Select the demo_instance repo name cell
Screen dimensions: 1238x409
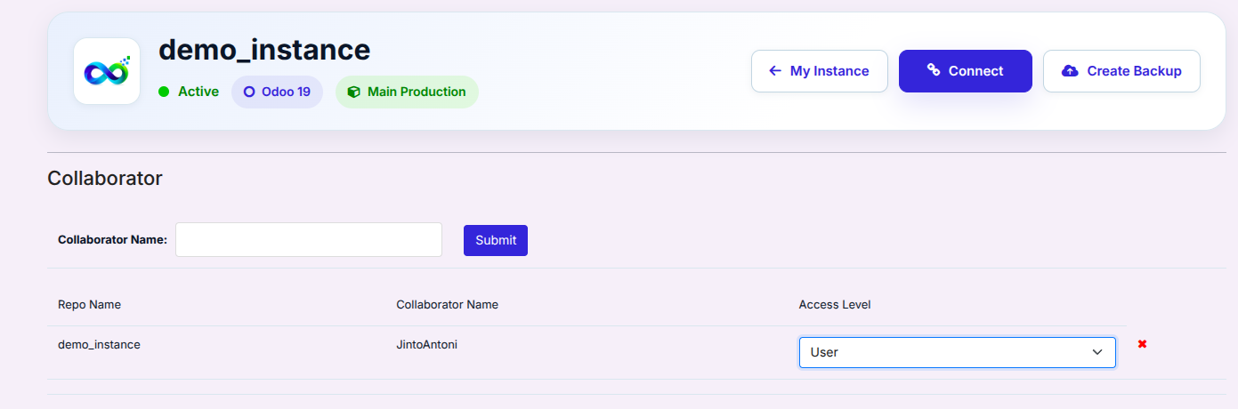pos(99,344)
